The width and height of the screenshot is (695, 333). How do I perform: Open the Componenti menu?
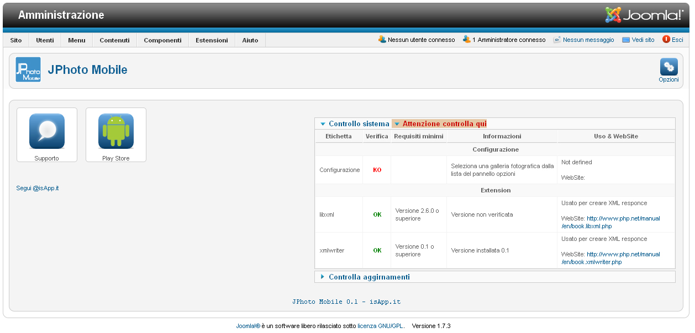(x=162, y=40)
